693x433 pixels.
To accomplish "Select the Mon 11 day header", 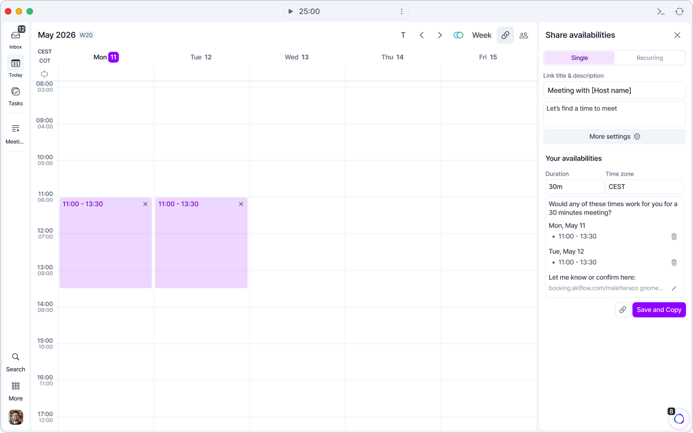I will pos(106,57).
